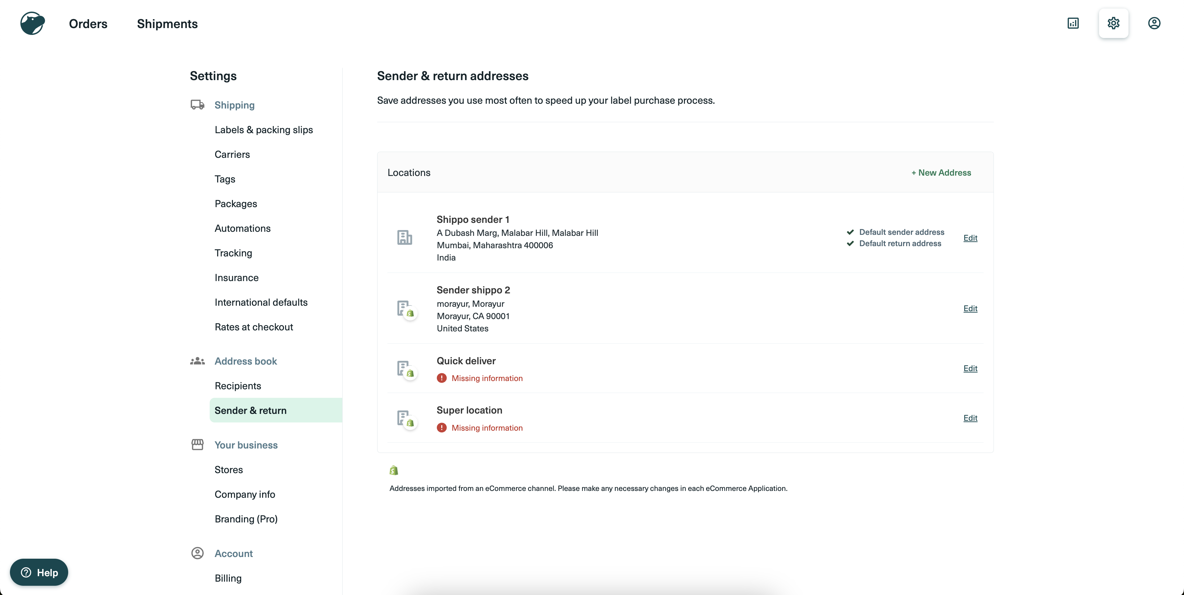Open Recipients settings

pos(238,385)
